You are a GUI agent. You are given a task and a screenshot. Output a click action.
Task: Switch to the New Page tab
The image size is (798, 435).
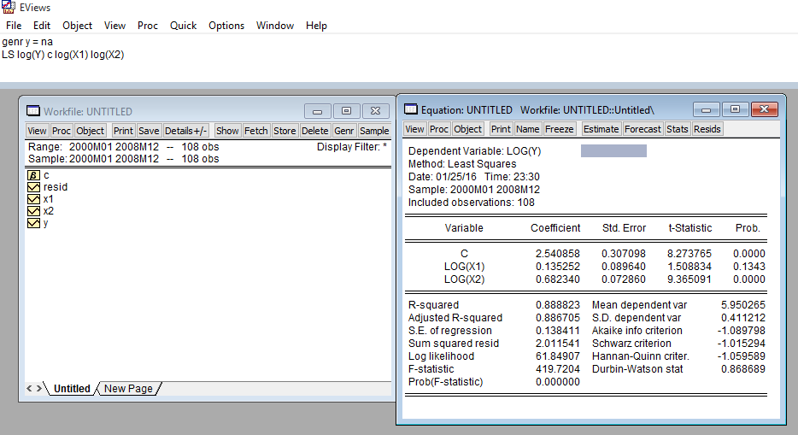pyautogui.click(x=128, y=389)
